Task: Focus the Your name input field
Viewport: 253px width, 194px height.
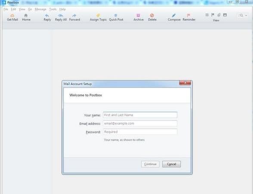Action: point(140,115)
